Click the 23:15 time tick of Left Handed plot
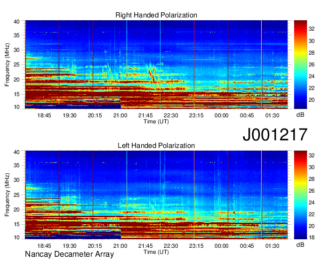This screenshot has height=260, width=320. point(196,246)
